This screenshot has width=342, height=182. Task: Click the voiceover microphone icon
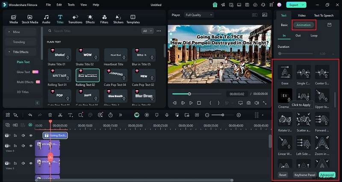pos(167,115)
